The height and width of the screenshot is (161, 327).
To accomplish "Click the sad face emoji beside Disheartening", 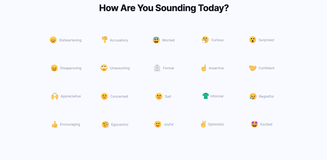I will (x=53, y=40).
